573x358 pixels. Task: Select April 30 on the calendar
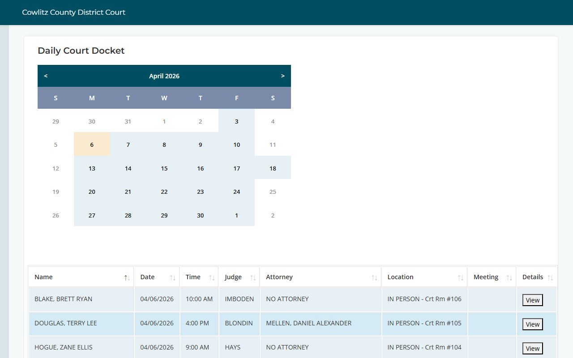click(x=200, y=215)
